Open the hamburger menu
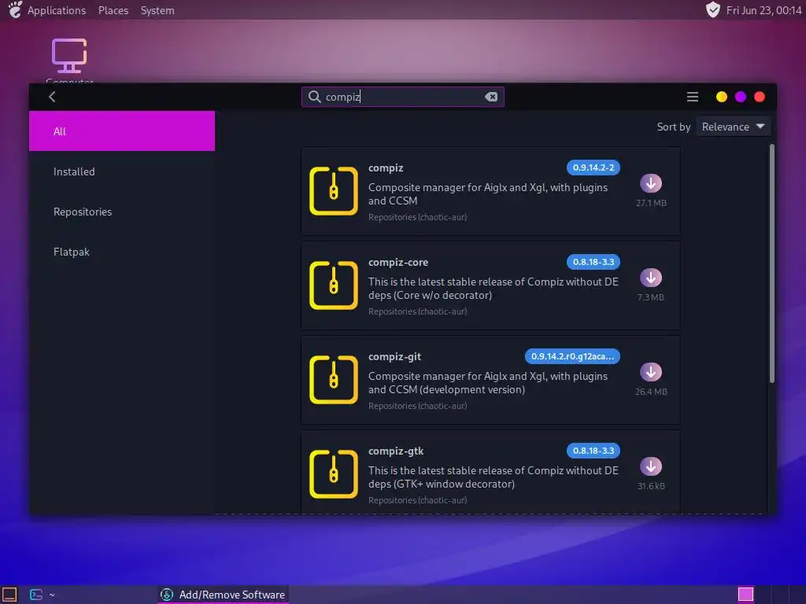Viewport: 806px width, 604px height. pos(693,97)
